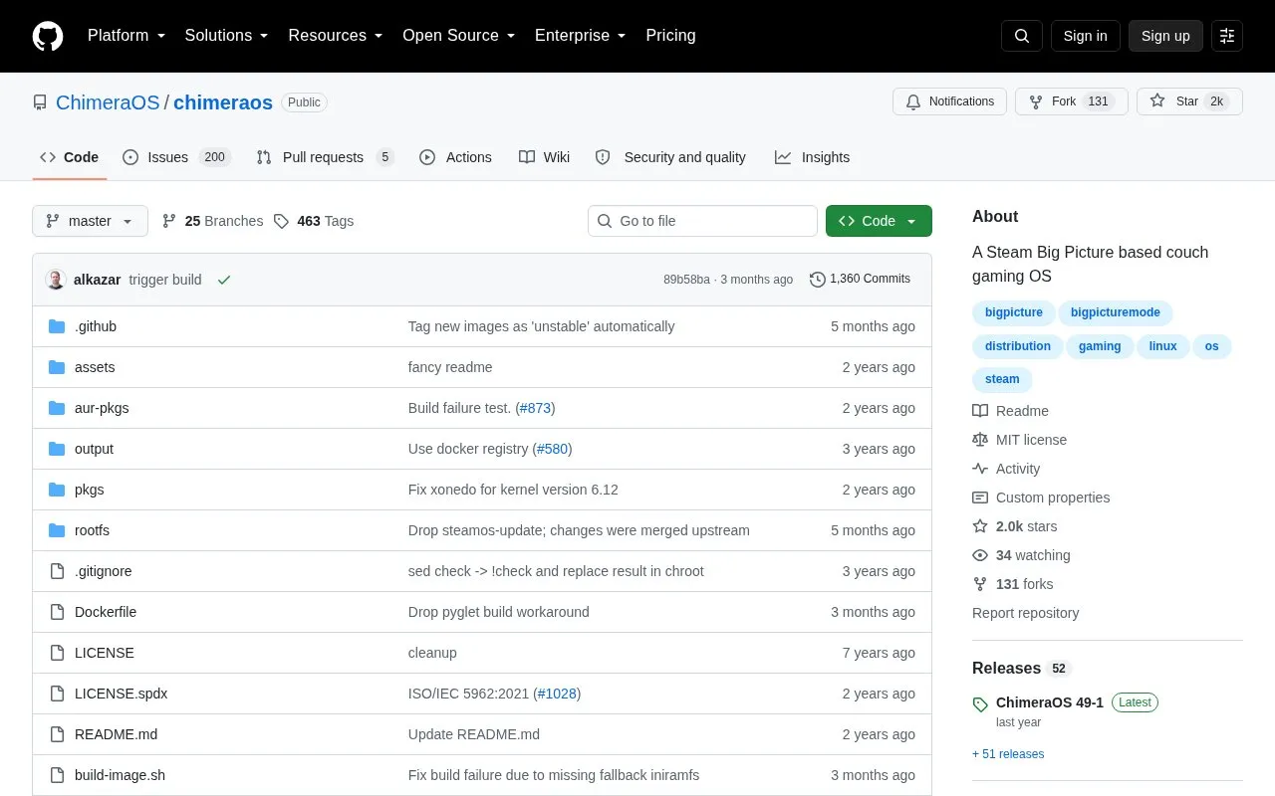Open the ChimeraOS 49-1 release

pyautogui.click(x=1050, y=702)
